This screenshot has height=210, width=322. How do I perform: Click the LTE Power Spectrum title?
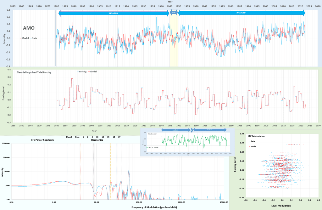tap(42, 140)
